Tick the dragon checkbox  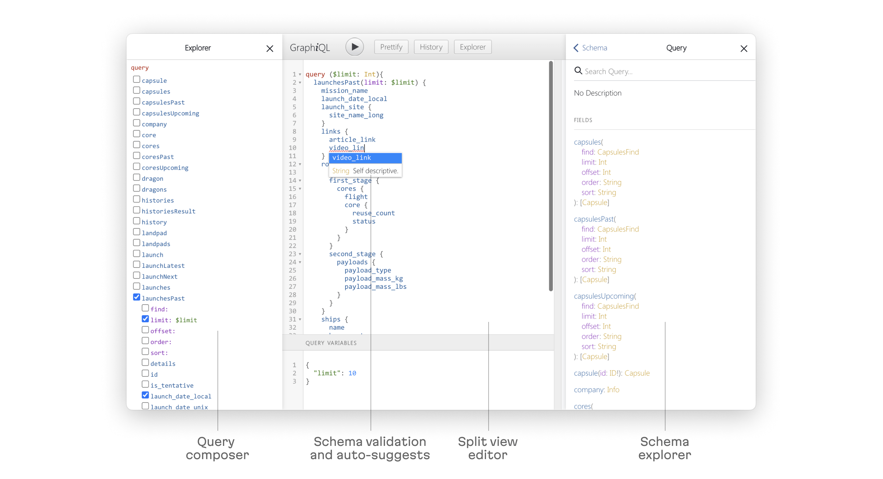[136, 177]
